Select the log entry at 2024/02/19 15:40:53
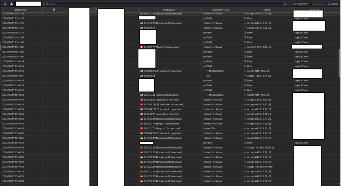This screenshot has width=341, height=186. (x=170, y=85)
